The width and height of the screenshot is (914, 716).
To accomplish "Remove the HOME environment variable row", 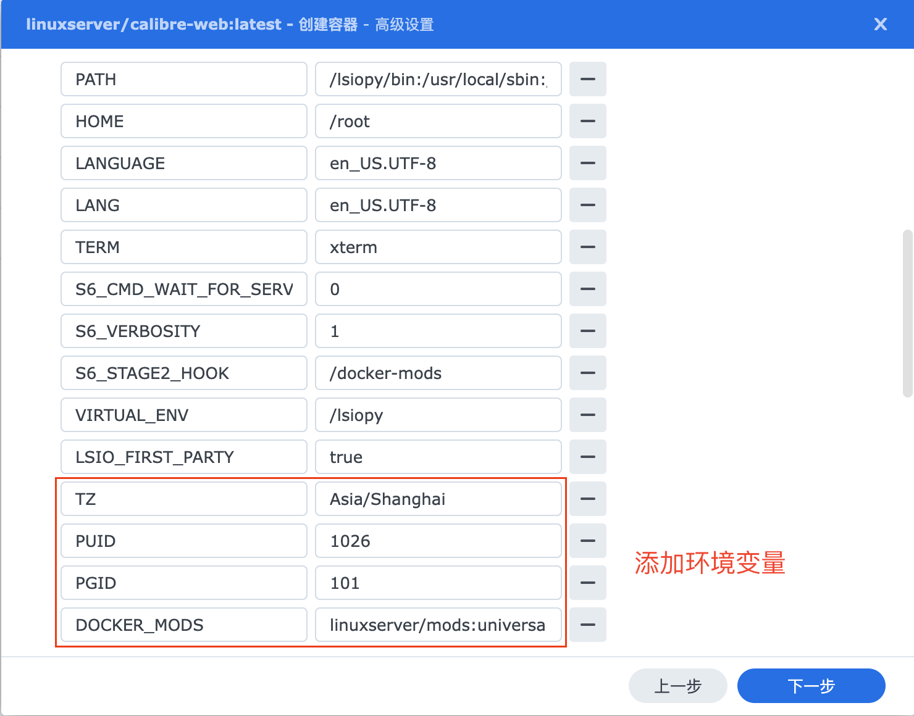I will coord(588,121).
